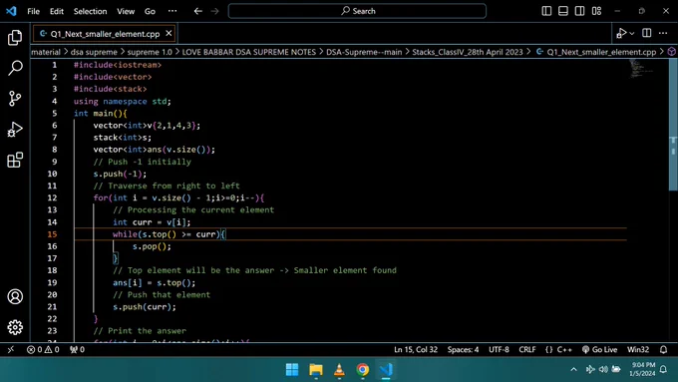Open remote window indicator in status bar
This screenshot has width=678, height=382.
(x=11, y=349)
